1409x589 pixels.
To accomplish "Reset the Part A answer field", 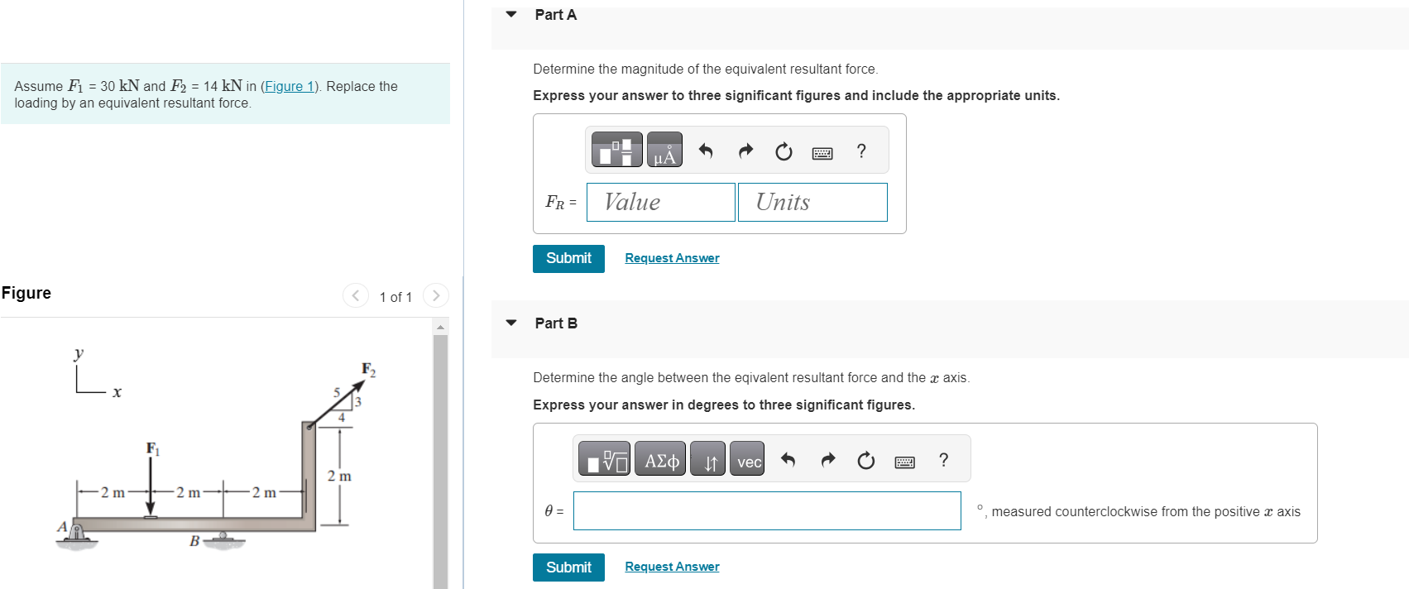I will [x=783, y=151].
